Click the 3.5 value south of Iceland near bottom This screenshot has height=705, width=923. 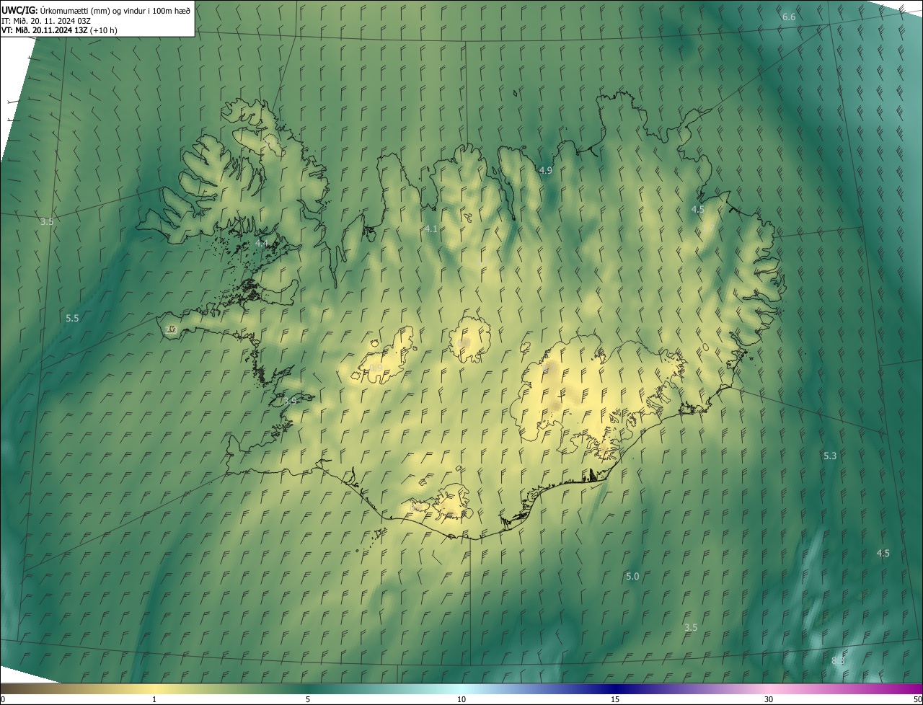pos(691,627)
